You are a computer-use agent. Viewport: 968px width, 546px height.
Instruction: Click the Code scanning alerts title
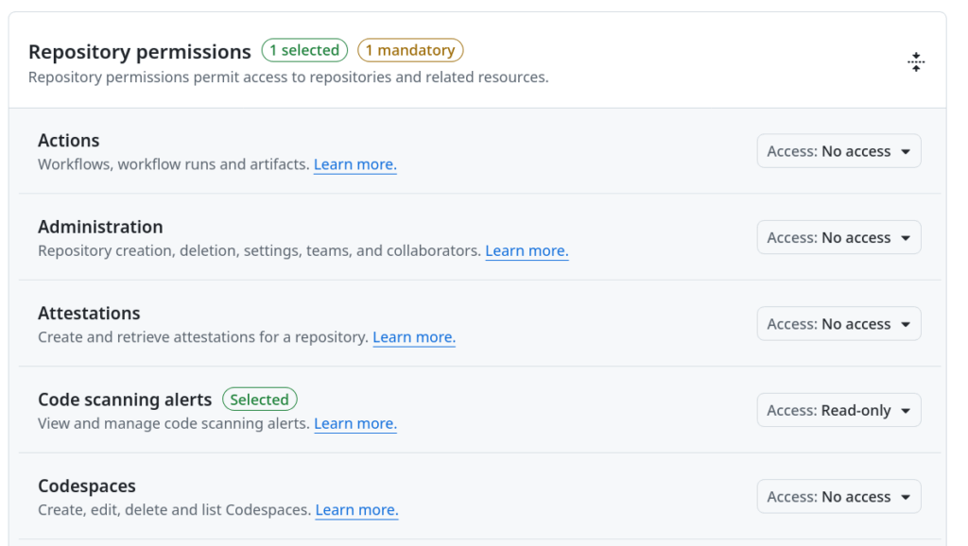pyautogui.click(x=125, y=400)
